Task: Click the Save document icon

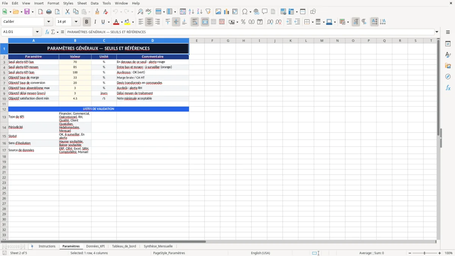Action: (x=27, y=12)
